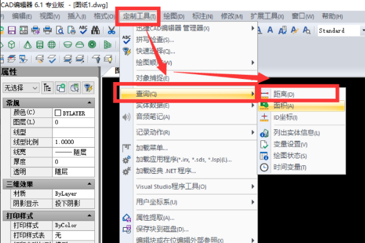Select the 3D box primitive icon

(12, 44)
